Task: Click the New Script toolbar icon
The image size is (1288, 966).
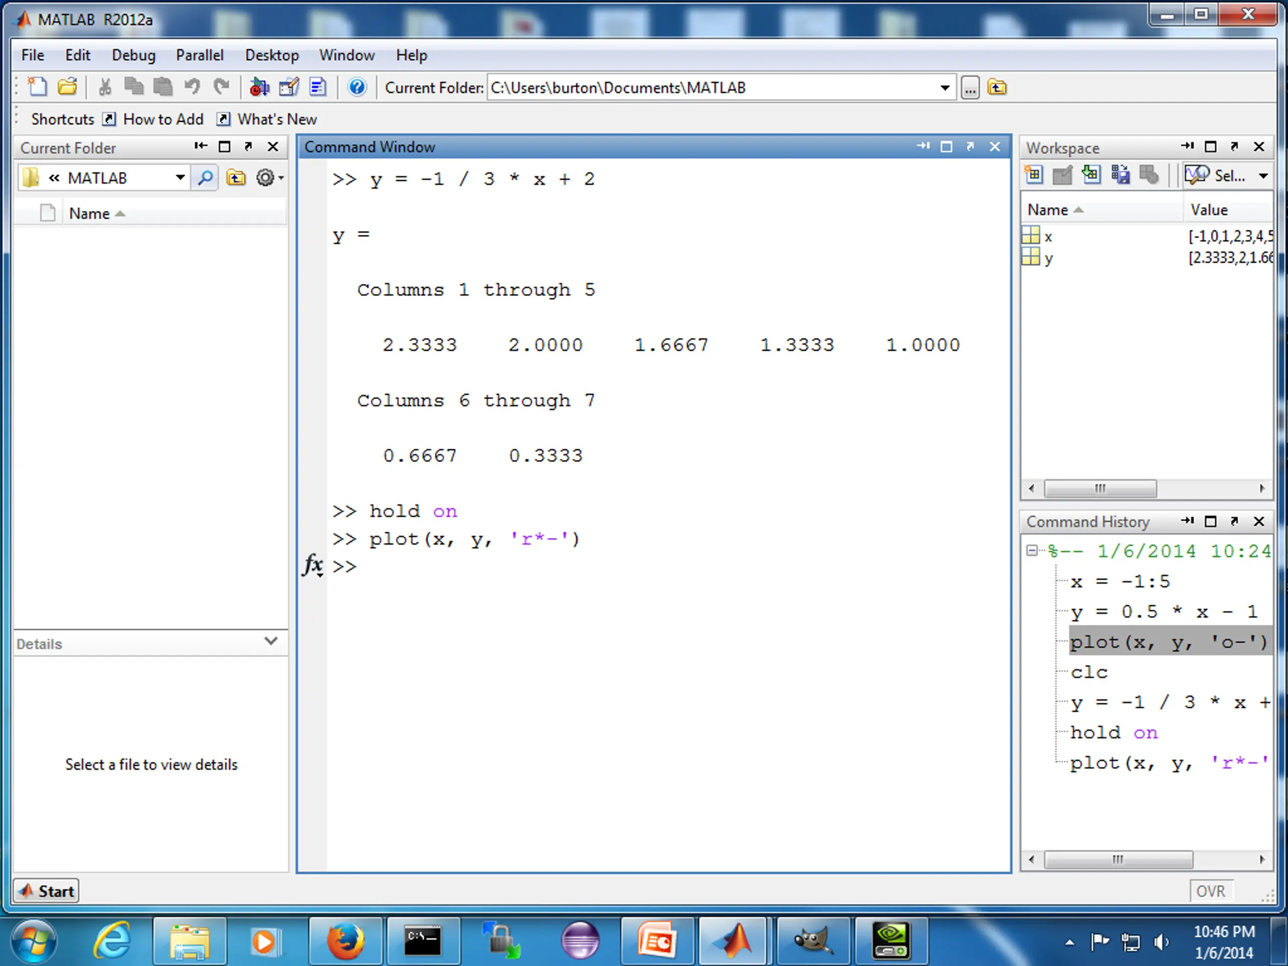Action: [x=38, y=88]
